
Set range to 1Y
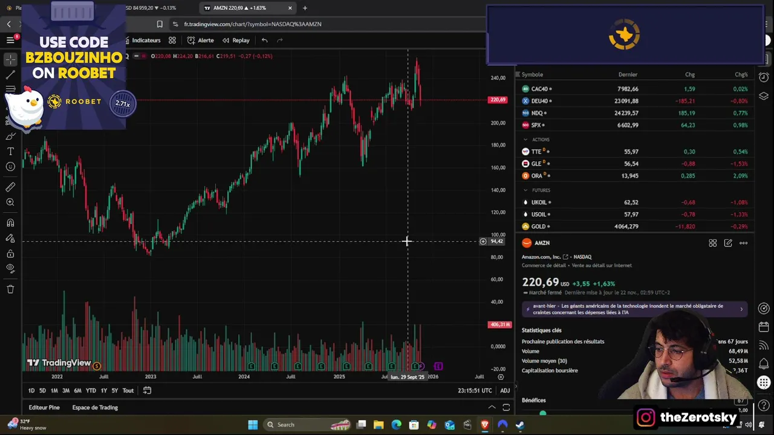[103, 391]
